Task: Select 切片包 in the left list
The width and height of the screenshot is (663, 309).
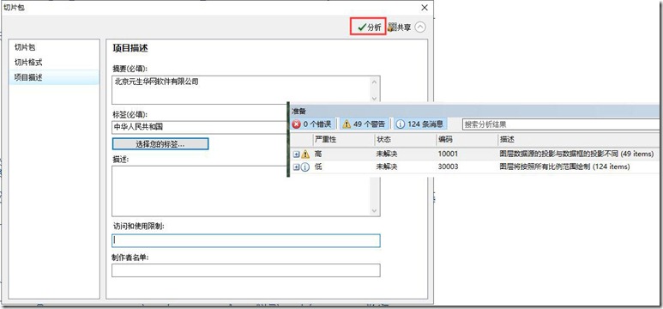Action: (x=54, y=47)
